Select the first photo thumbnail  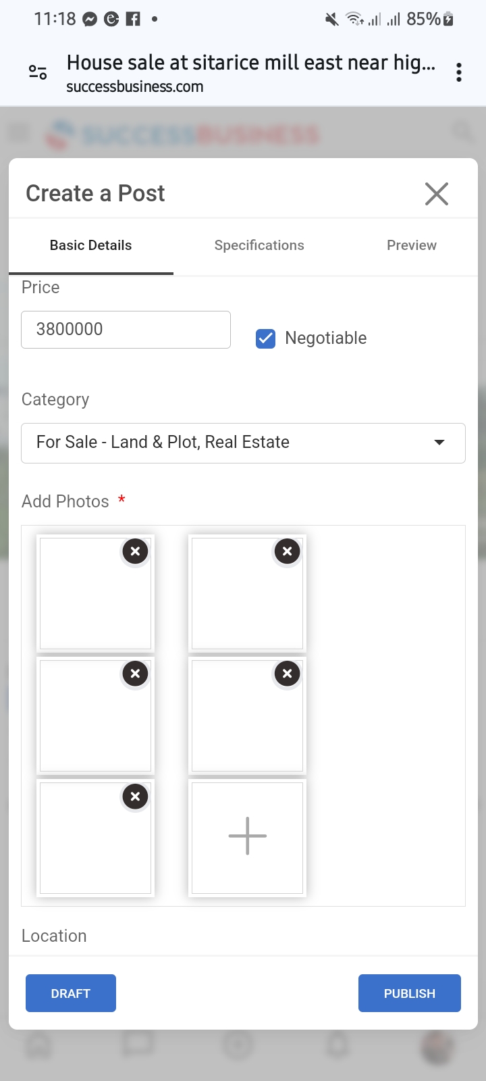[x=88, y=601]
